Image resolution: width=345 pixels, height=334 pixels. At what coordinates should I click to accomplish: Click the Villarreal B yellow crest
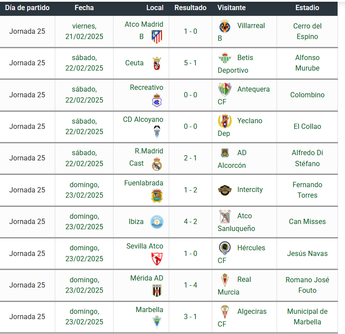point(224,26)
